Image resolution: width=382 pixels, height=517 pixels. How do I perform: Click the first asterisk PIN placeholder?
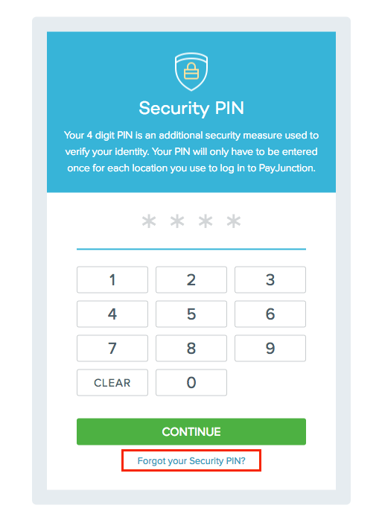(x=149, y=221)
